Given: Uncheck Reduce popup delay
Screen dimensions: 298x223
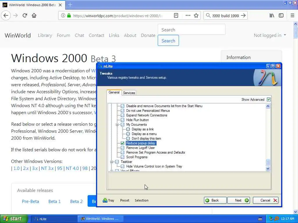Looking at the screenshot, I should point(123,143).
